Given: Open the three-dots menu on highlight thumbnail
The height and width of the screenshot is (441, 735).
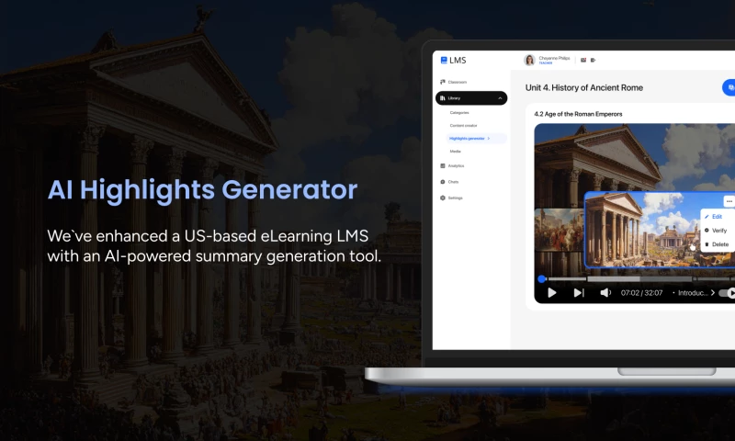Looking at the screenshot, I should pos(729,201).
